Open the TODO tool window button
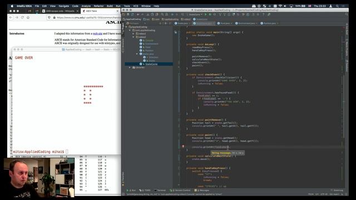This screenshot has height=200, width=356. pyautogui.click(x=145, y=190)
